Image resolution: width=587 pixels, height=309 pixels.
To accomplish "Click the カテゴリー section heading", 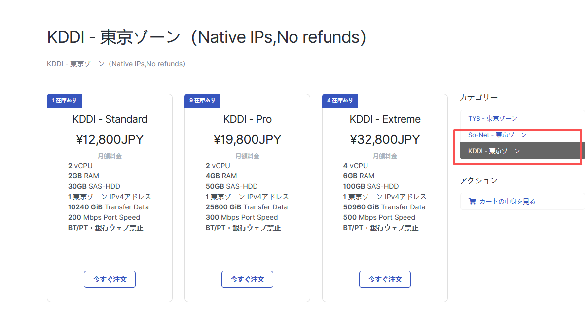I will pos(478,97).
